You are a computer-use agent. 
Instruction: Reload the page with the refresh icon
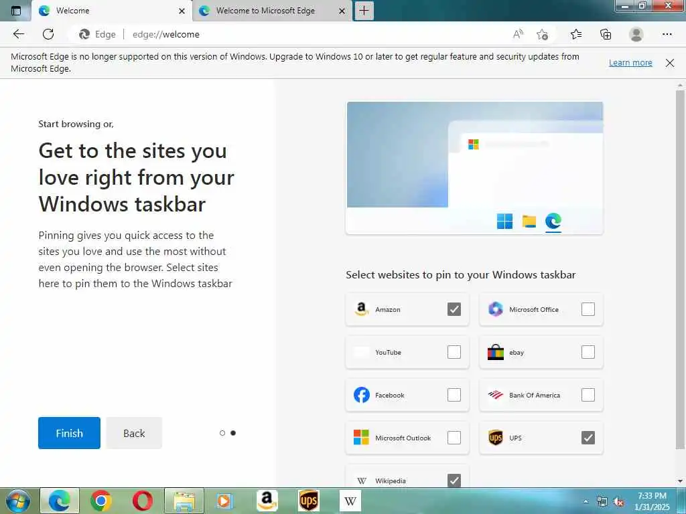point(48,34)
